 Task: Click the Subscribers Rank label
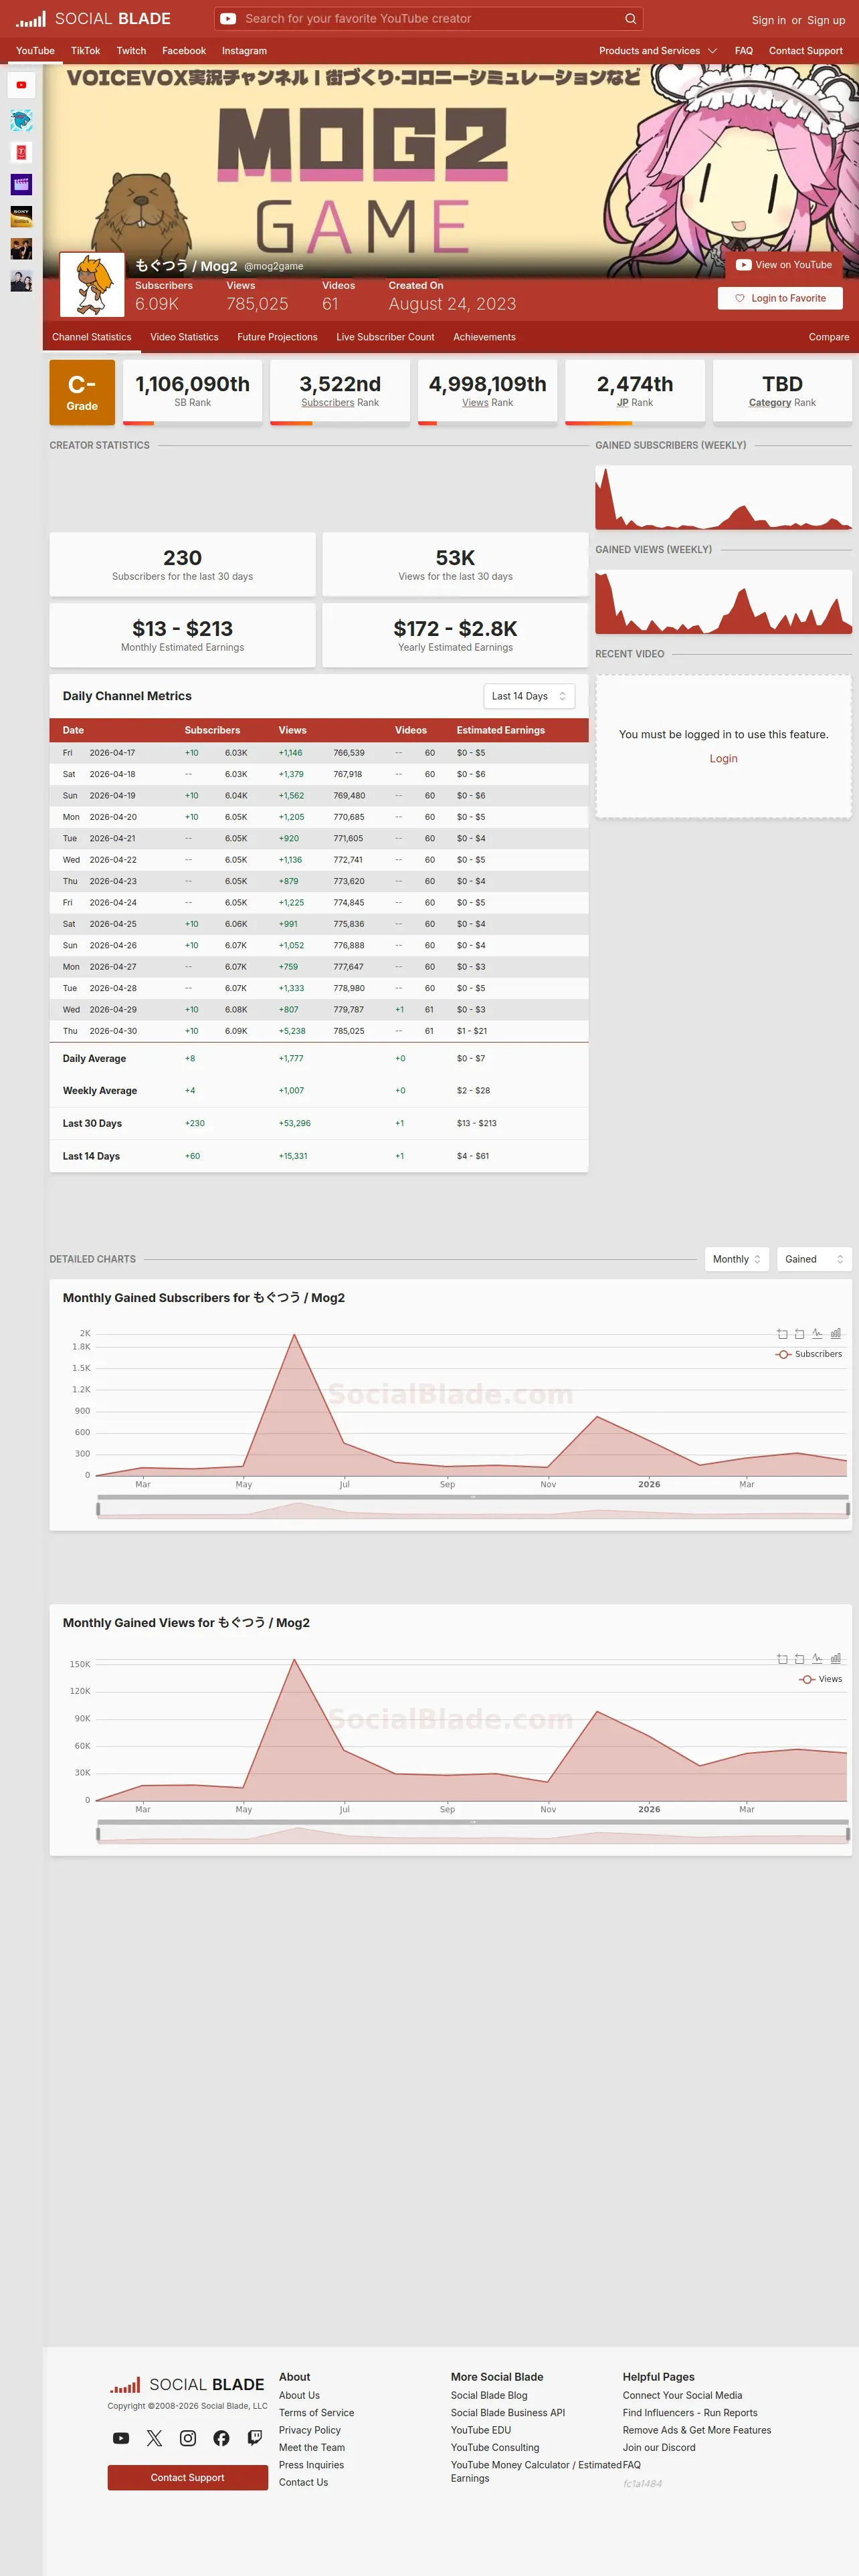pos(340,403)
